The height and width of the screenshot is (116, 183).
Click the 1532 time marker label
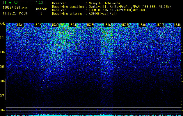coord(38,25)
